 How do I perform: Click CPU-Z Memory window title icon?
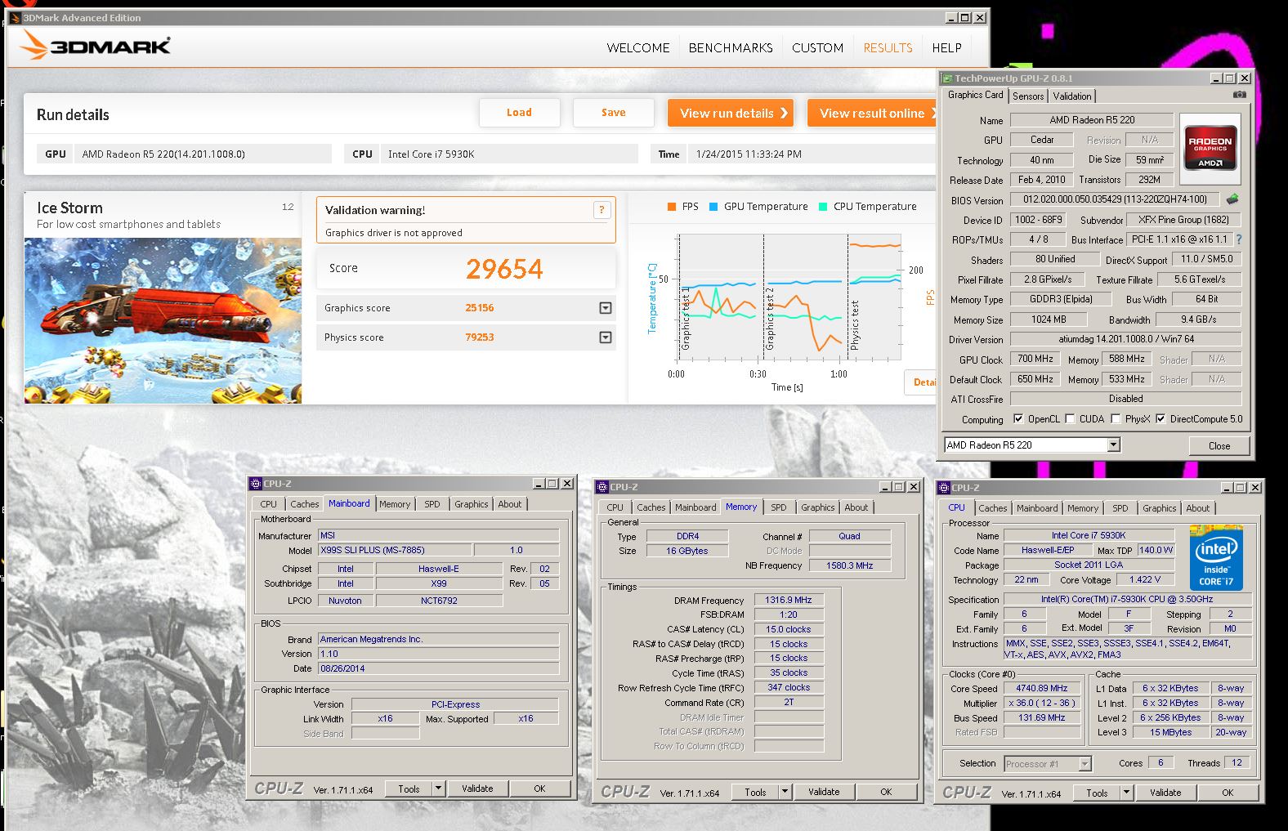click(602, 487)
